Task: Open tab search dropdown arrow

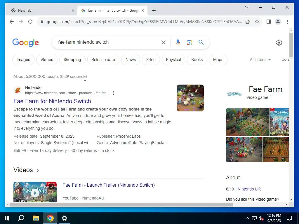Action: pos(246,7)
